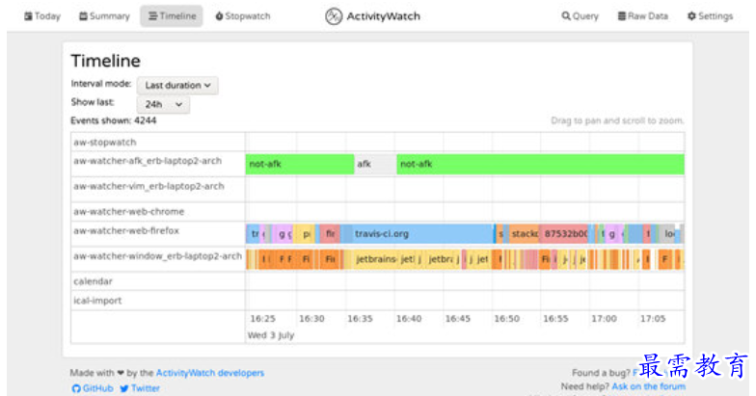Expand the Show last 24h dropdown
This screenshot has height=396, width=756.
tap(163, 104)
